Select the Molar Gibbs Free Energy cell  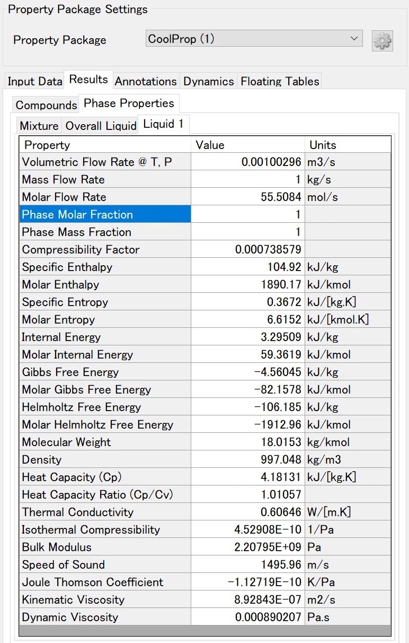coord(105,389)
